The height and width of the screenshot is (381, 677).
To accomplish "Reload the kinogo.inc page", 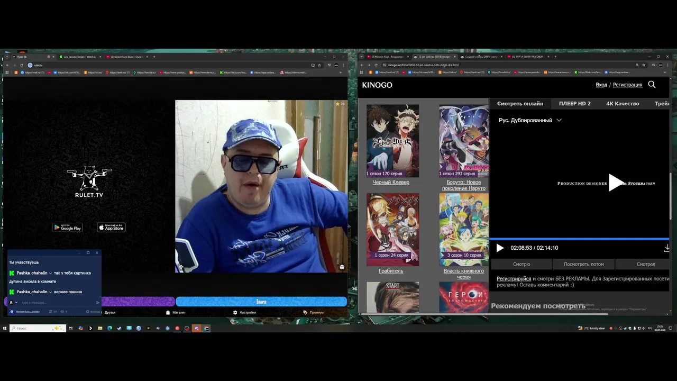I will tap(376, 65).
